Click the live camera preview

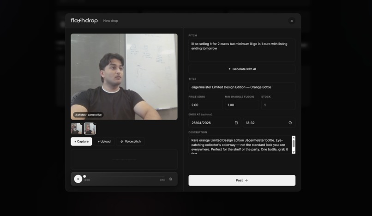point(124,77)
